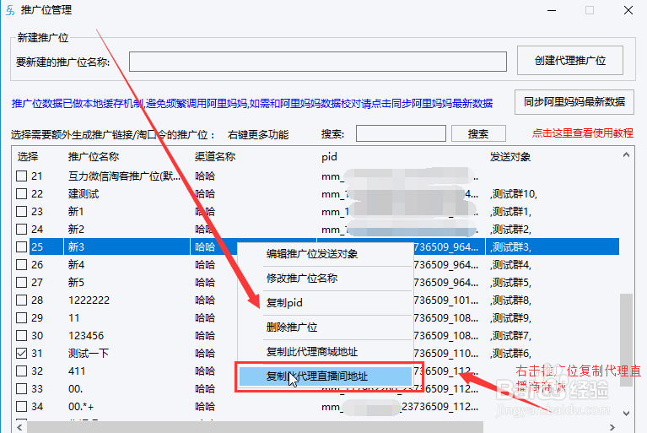Sort by 渠道名称 column header
The height and width of the screenshot is (433, 647).
(215, 157)
